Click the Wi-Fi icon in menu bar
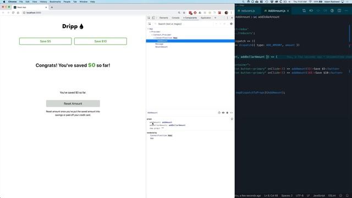 310,2
